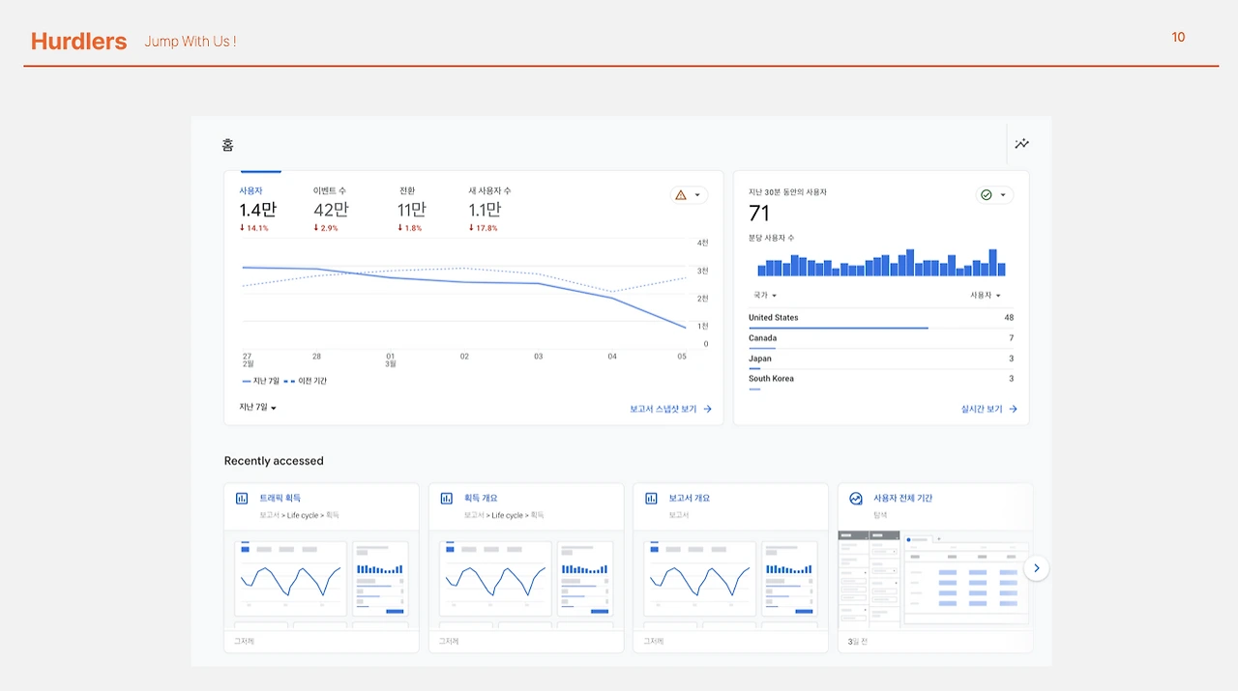Image resolution: width=1238 pixels, height=691 pixels.
Task: Click the 사용자 전체 기간 preview thumbnail
Action: 935,580
